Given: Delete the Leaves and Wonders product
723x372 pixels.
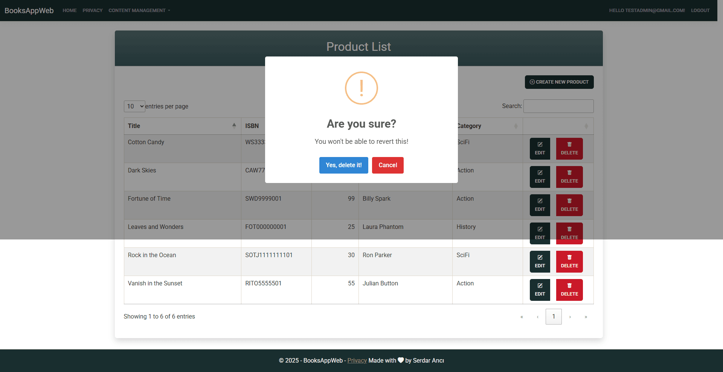Looking at the screenshot, I should click(569, 233).
